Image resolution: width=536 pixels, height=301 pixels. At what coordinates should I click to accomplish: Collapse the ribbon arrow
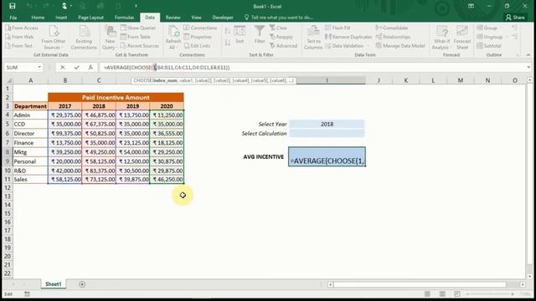[x=528, y=55]
